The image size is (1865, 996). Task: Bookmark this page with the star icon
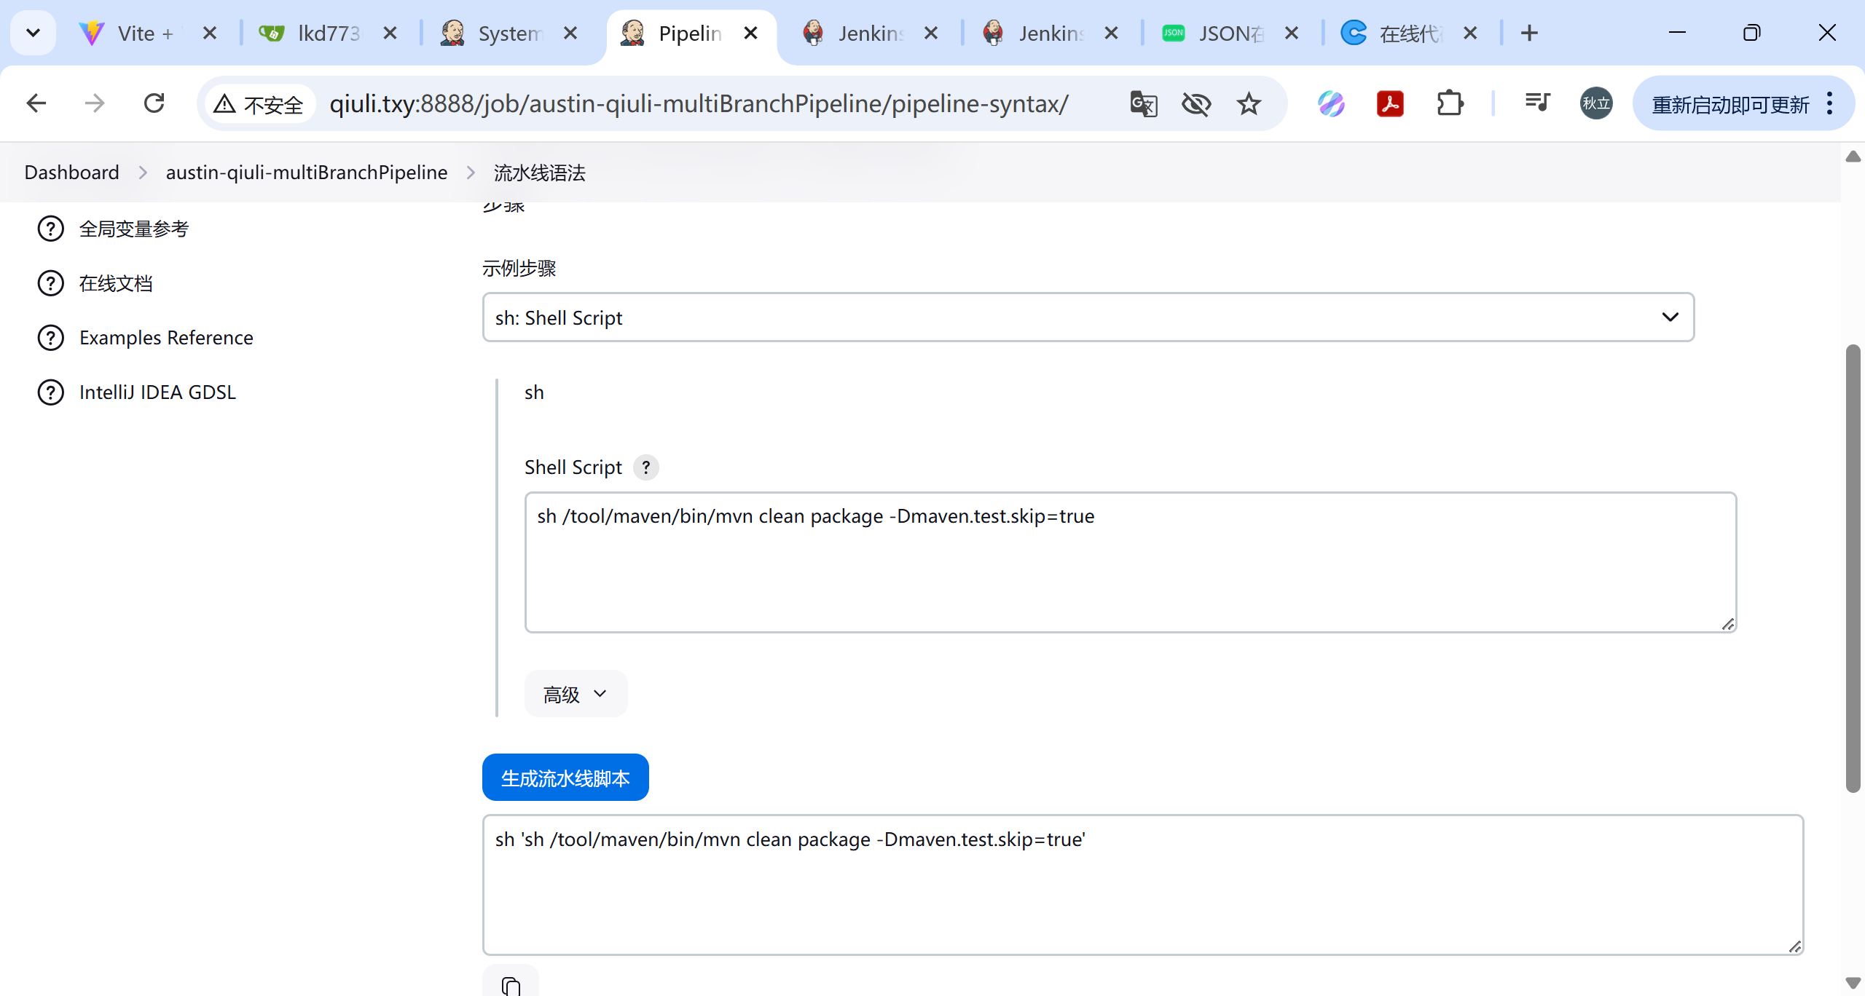(1249, 104)
